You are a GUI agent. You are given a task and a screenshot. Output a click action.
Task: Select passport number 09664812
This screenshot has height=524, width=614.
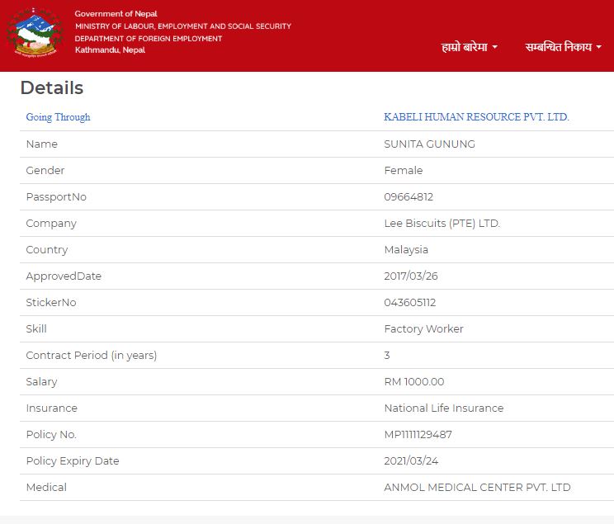click(x=409, y=197)
